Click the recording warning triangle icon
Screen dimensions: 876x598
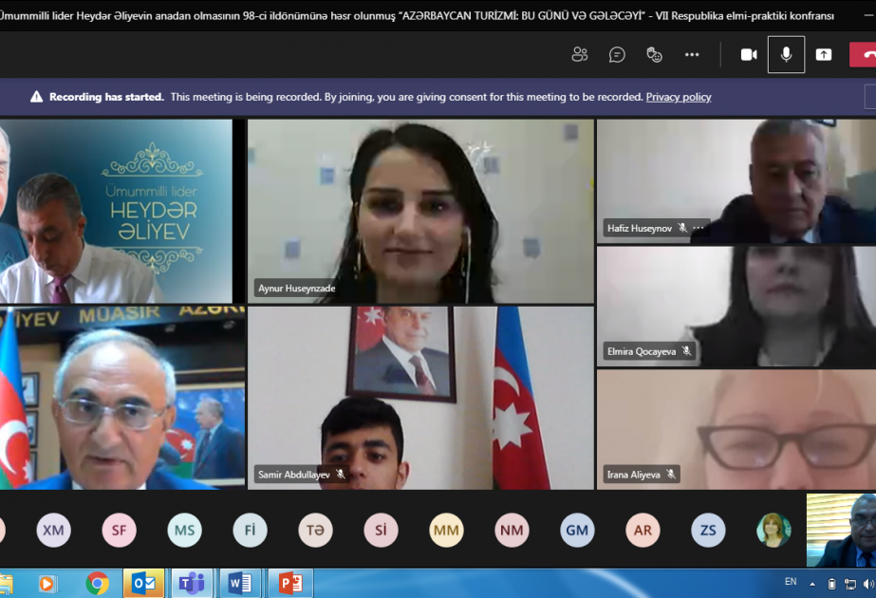coord(36,97)
